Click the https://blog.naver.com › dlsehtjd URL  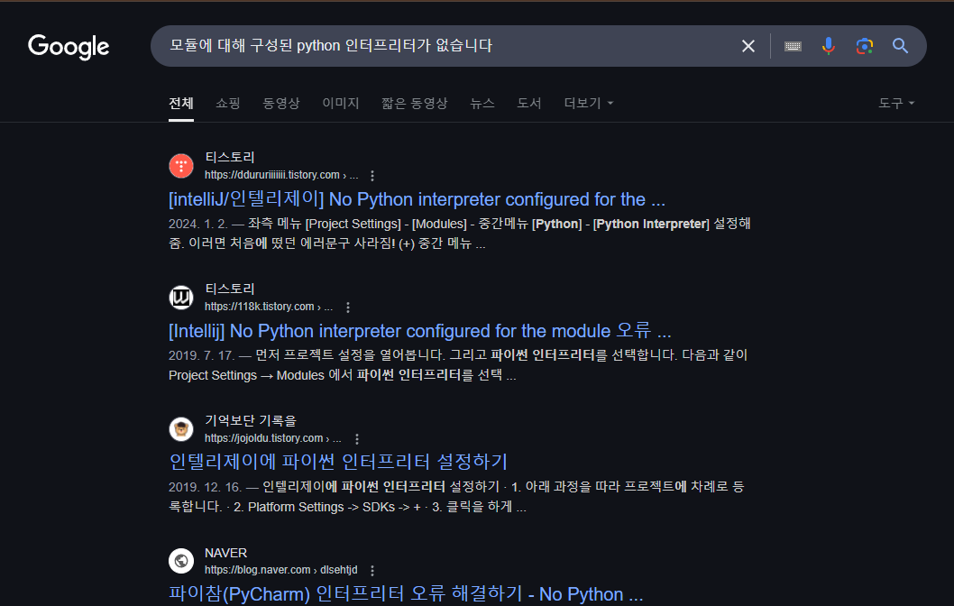click(281, 570)
